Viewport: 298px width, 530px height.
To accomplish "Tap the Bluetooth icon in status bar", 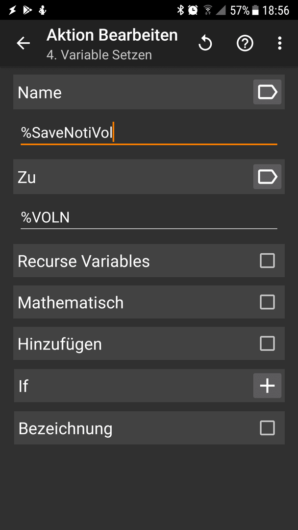I will pyautogui.click(x=181, y=10).
